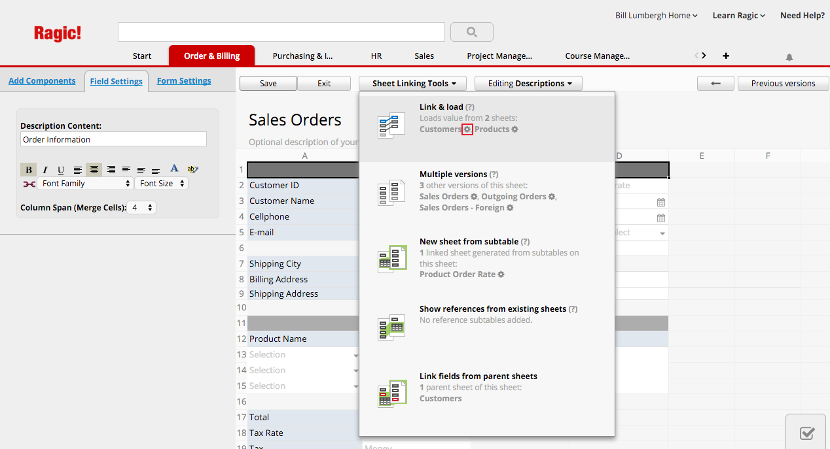Click the magnifier search button
The image size is (830, 449).
[x=471, y=32]
